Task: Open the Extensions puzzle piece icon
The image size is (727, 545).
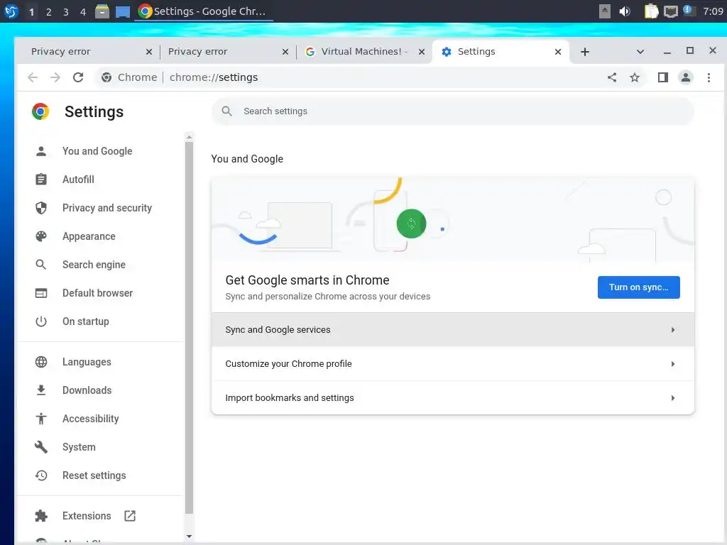Action: pos(40,516)
